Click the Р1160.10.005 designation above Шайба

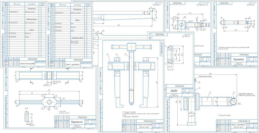[x=179, y=86]
